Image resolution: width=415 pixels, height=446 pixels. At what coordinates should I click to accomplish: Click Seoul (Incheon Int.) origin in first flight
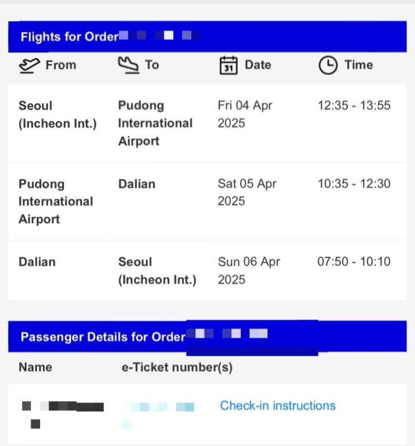point(58,114)
